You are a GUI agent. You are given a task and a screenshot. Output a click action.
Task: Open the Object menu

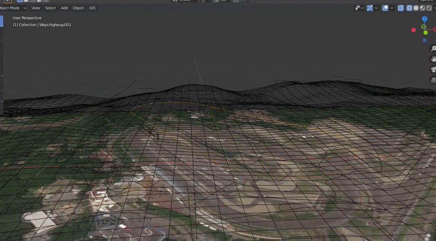click(78, 8)
